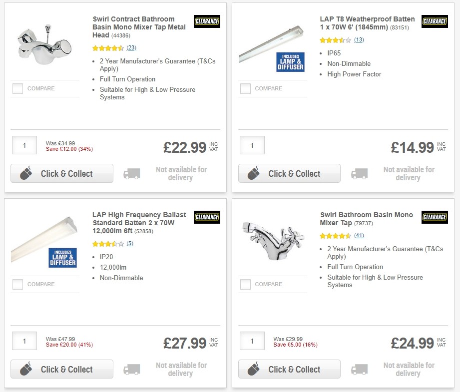This screenshot has height=392, width=460.
Task: Click Click & Collect for LAP T8 Batten
Action: (x=289, y=173)
